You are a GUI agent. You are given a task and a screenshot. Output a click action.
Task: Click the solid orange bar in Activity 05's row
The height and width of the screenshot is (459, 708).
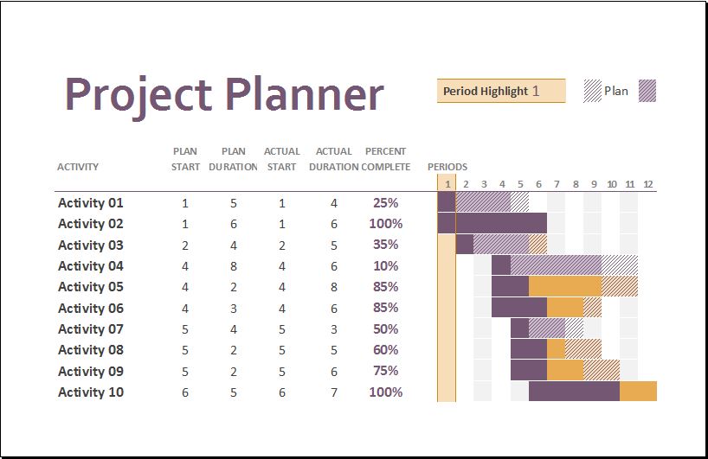coord(564,286)
